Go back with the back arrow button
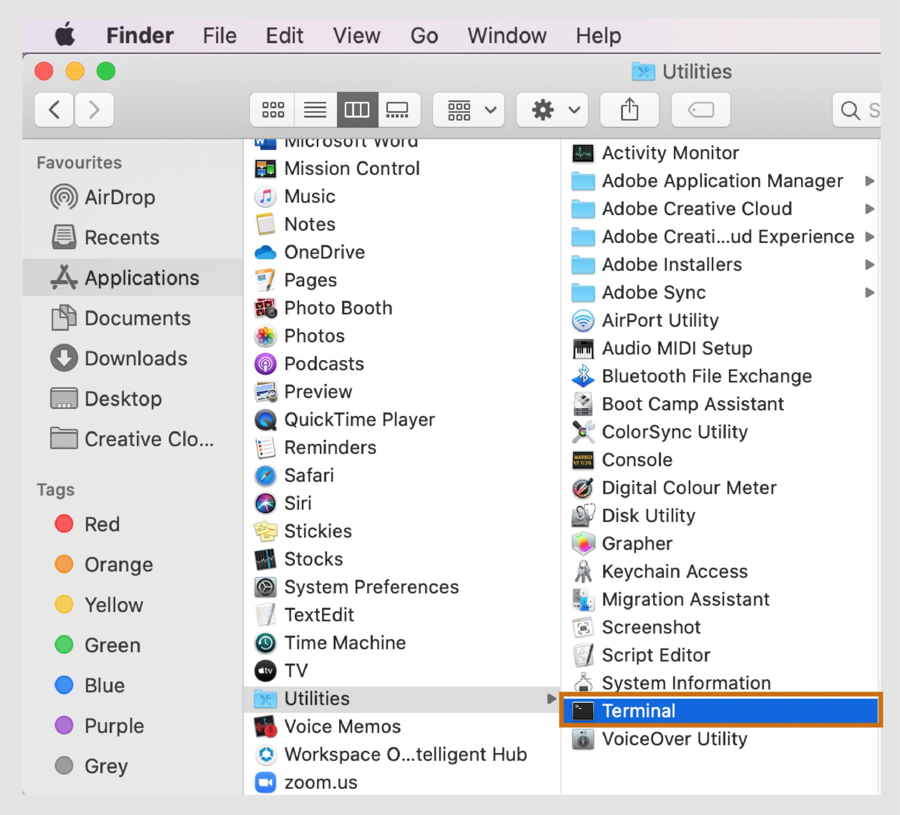 [x=54, y=110]
